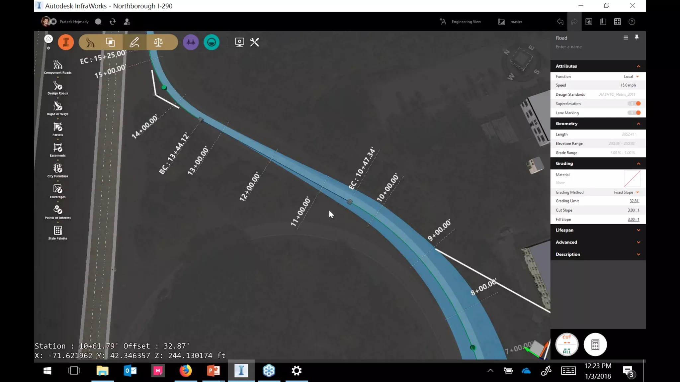Screen dimensions: 680x382
Task: Open Outlook from taskbar
Action: click(x=130, y=371)
